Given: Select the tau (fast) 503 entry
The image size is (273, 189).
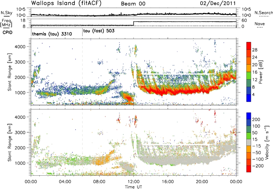Looking at the screenshot, I should tap(99, 31).
